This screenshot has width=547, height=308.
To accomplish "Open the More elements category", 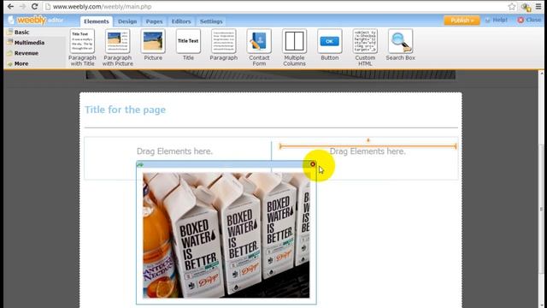I will coord(21,63).
